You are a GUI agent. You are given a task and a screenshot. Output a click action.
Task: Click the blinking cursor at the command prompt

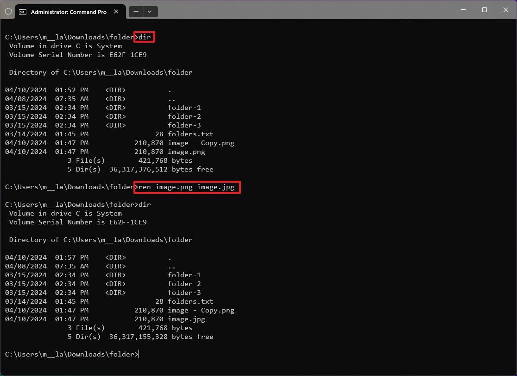pos(139,354)
